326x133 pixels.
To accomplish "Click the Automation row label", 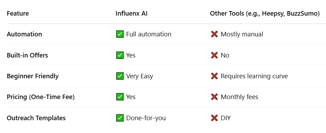I will click(24, 34).
